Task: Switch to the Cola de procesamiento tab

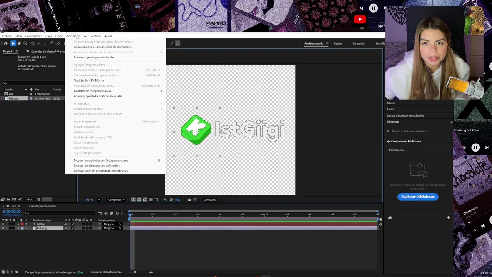Action: 43,206
